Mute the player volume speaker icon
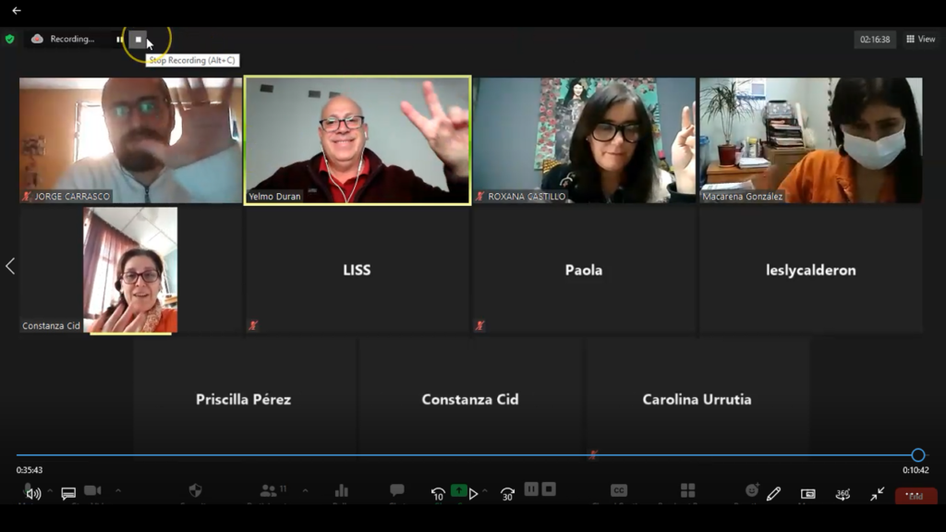Viewport: 946px width, 532px height. pos(33,494)
